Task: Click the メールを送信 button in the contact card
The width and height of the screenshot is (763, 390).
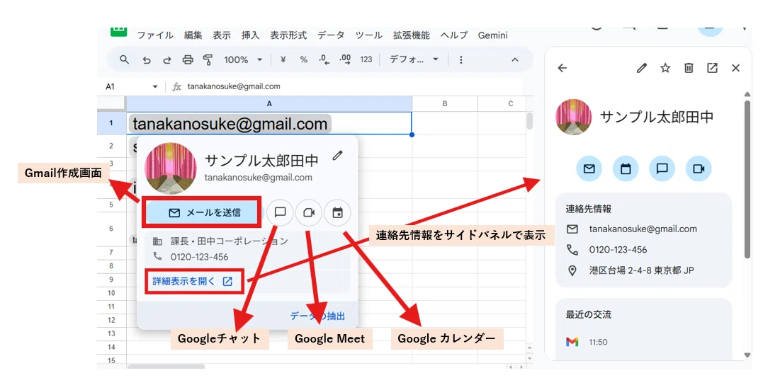Action: [202, 212]
